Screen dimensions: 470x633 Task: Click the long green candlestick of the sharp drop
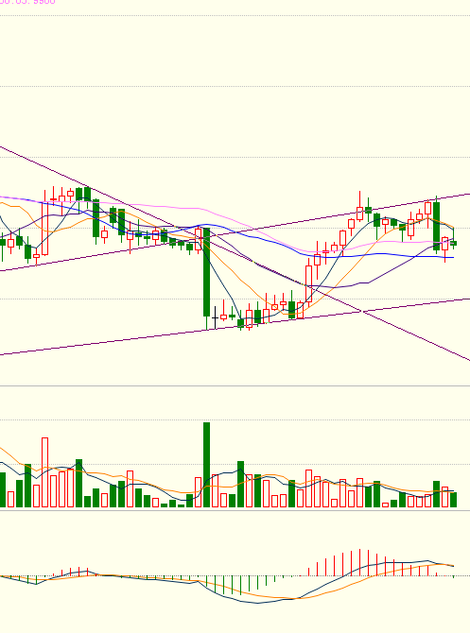[206, 279]
